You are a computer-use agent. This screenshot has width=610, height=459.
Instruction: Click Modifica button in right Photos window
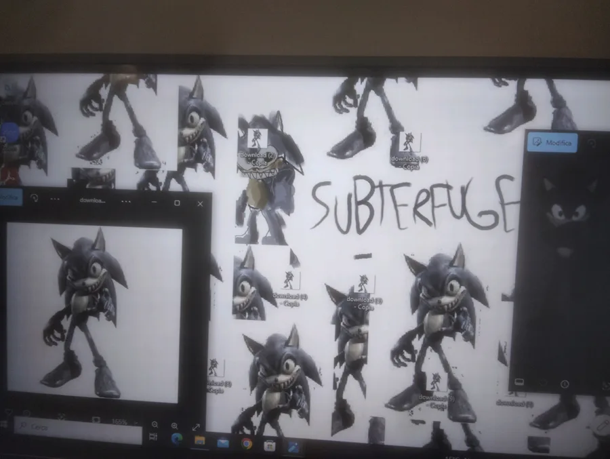tap(552, 142)
